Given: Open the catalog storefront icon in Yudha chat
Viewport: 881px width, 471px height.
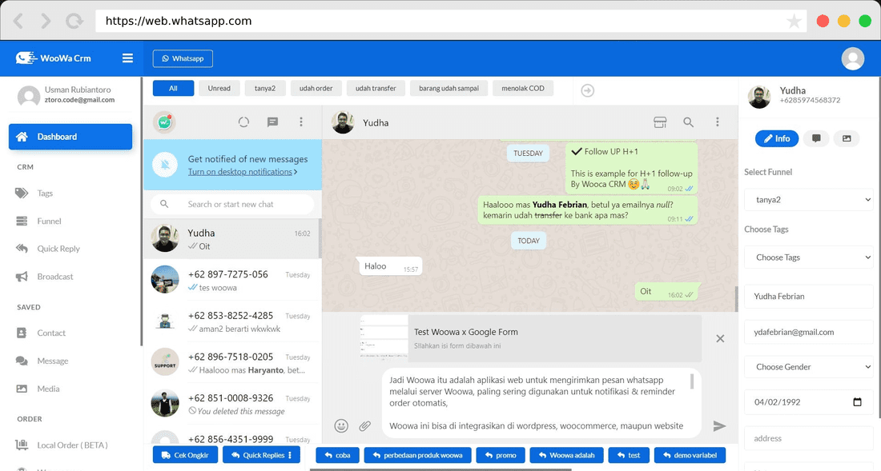Looking at the screenshot, I should coord(660,122).
